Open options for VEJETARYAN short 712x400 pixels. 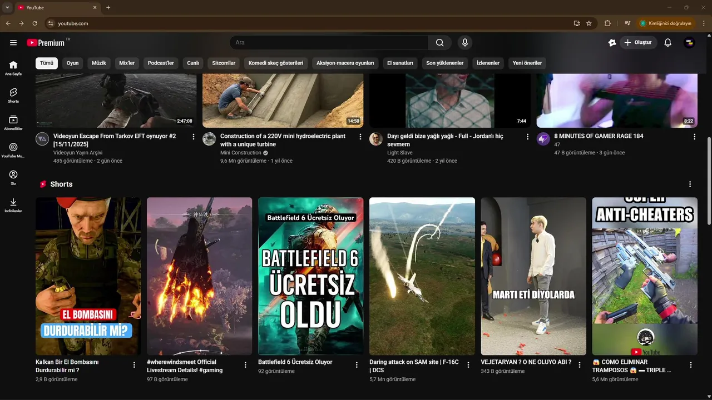tap(579, 365)
